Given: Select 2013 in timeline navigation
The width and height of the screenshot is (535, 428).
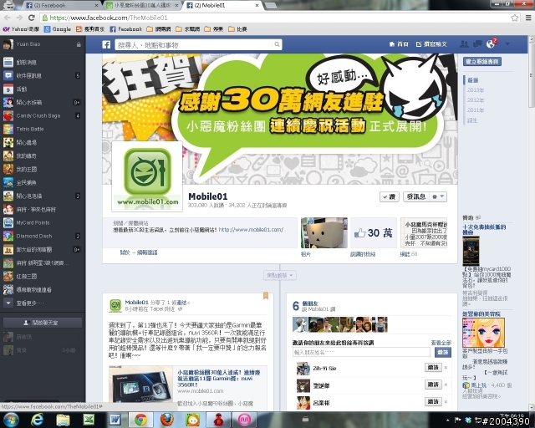Looking at the screenshot, I should pos(476,90).
